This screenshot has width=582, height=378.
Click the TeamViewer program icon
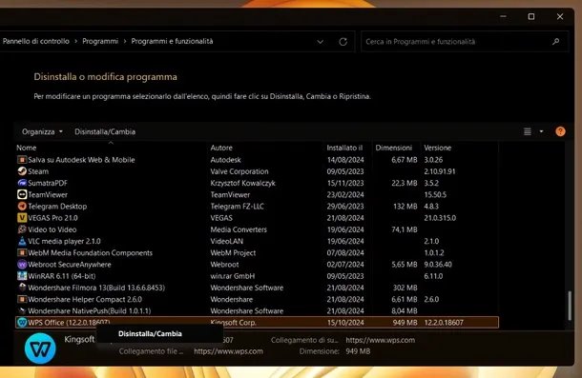[22, 194]
